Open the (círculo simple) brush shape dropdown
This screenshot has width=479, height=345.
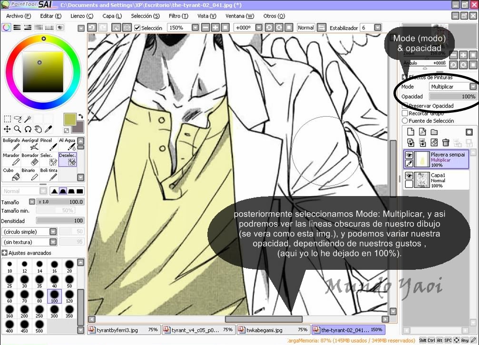click(x=53, y=232)
